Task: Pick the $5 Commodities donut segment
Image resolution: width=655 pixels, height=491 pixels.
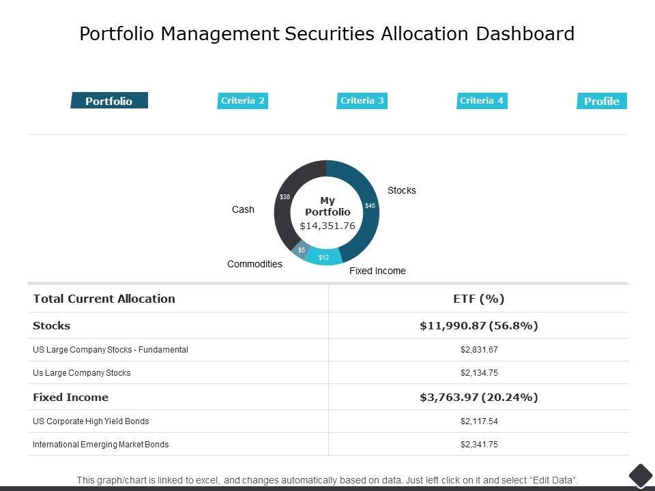Action: [x=301, y=250]
